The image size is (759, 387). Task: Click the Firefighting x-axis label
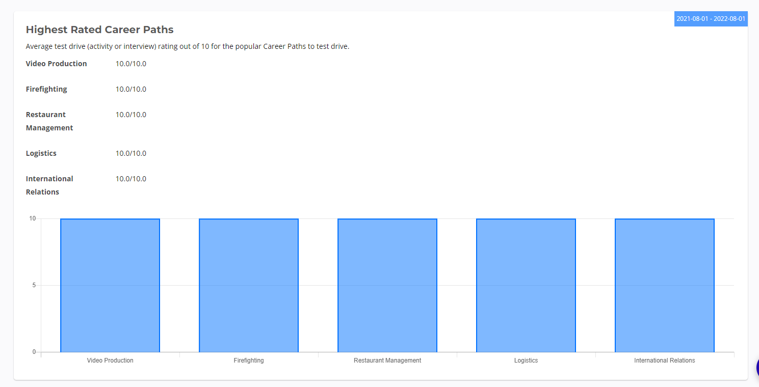(x=249, y=361)
